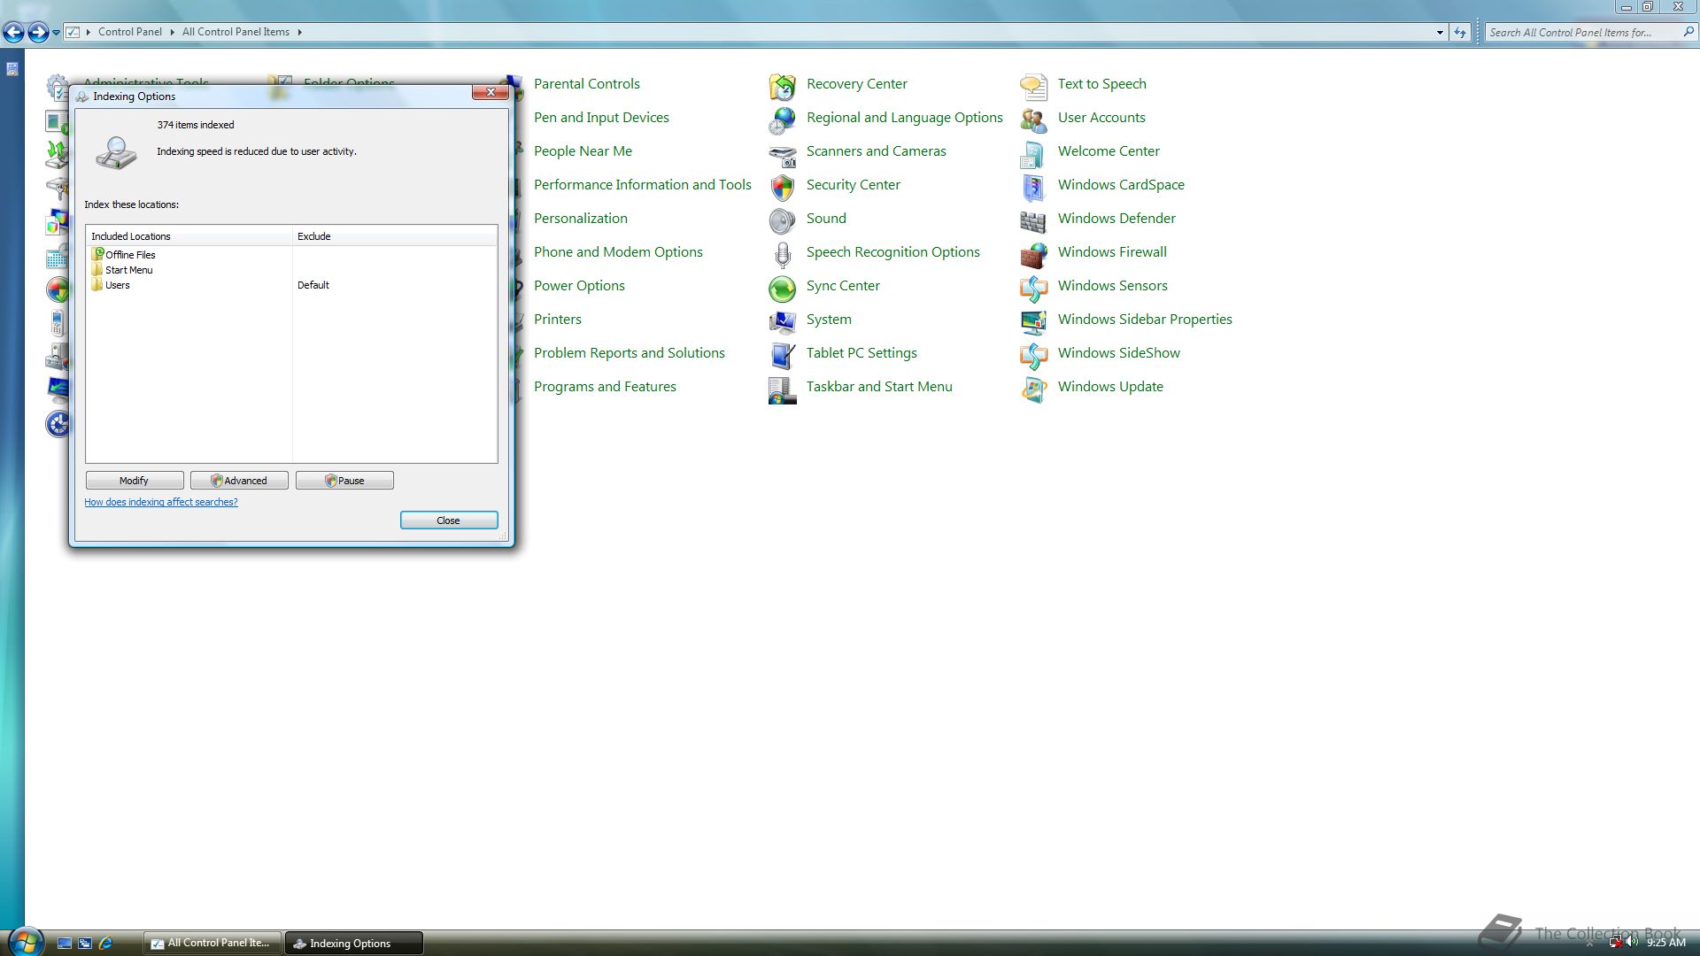Screen dimensions: 1700x956
Task: Refresh the Control Panel view
Action: tap(1460, 33)
